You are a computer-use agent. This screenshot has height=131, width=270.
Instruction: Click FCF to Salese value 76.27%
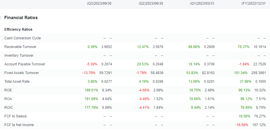click(260, 116)
